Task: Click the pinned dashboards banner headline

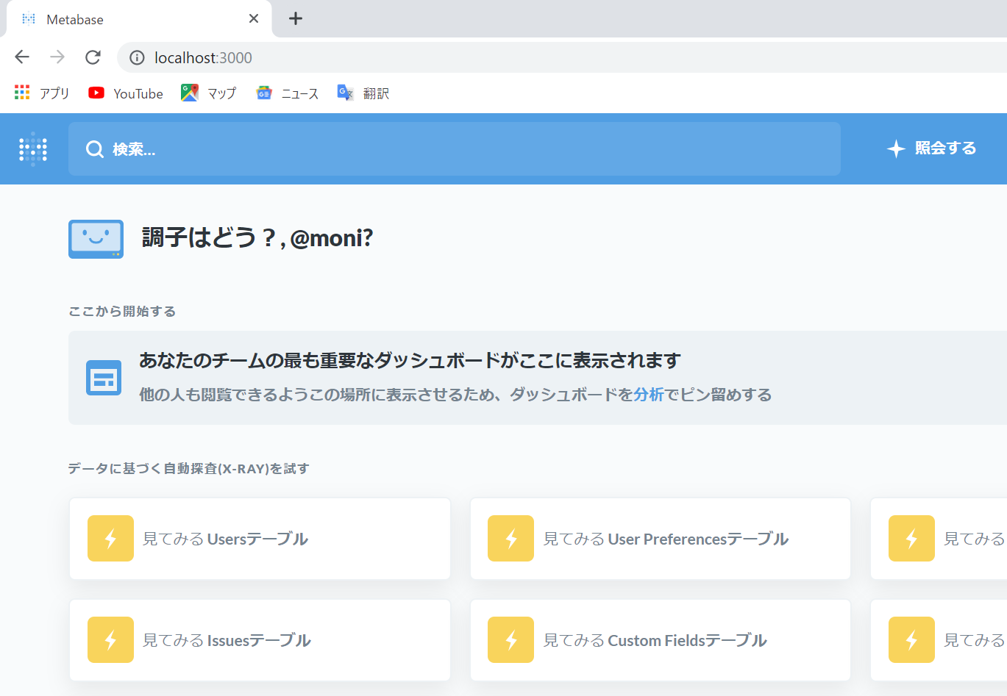Action: (410, 360)
